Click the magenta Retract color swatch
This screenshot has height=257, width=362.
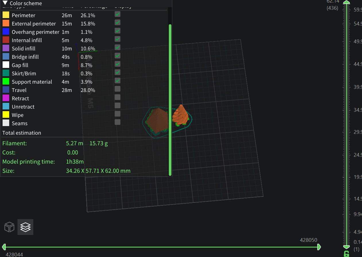[x=6, y=98]
